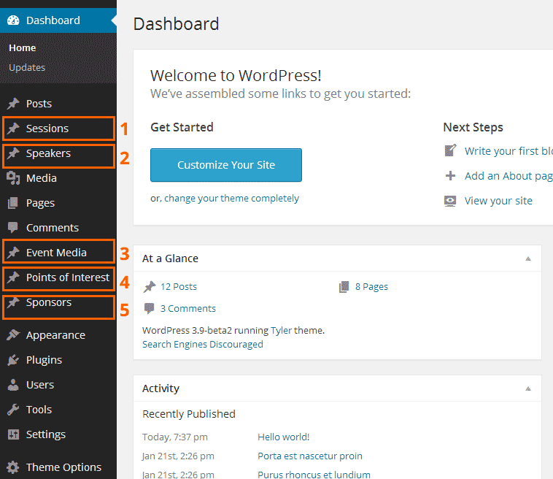553x479 pixels.
Task: Click the Users person icon
Action: [x=13, y=384]
